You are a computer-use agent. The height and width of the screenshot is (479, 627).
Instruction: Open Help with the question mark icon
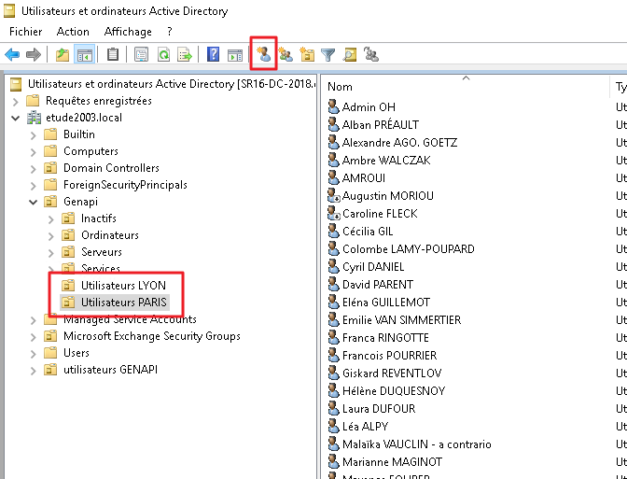point(213,54)
